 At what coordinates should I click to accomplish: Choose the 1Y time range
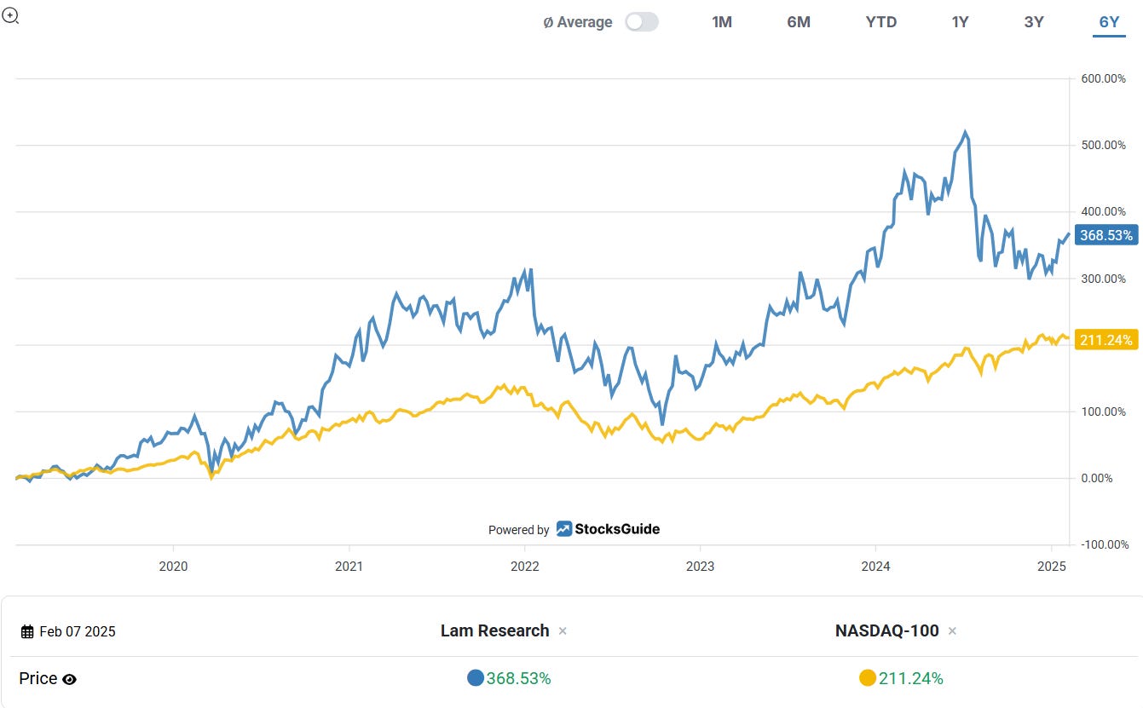[960, 22]
